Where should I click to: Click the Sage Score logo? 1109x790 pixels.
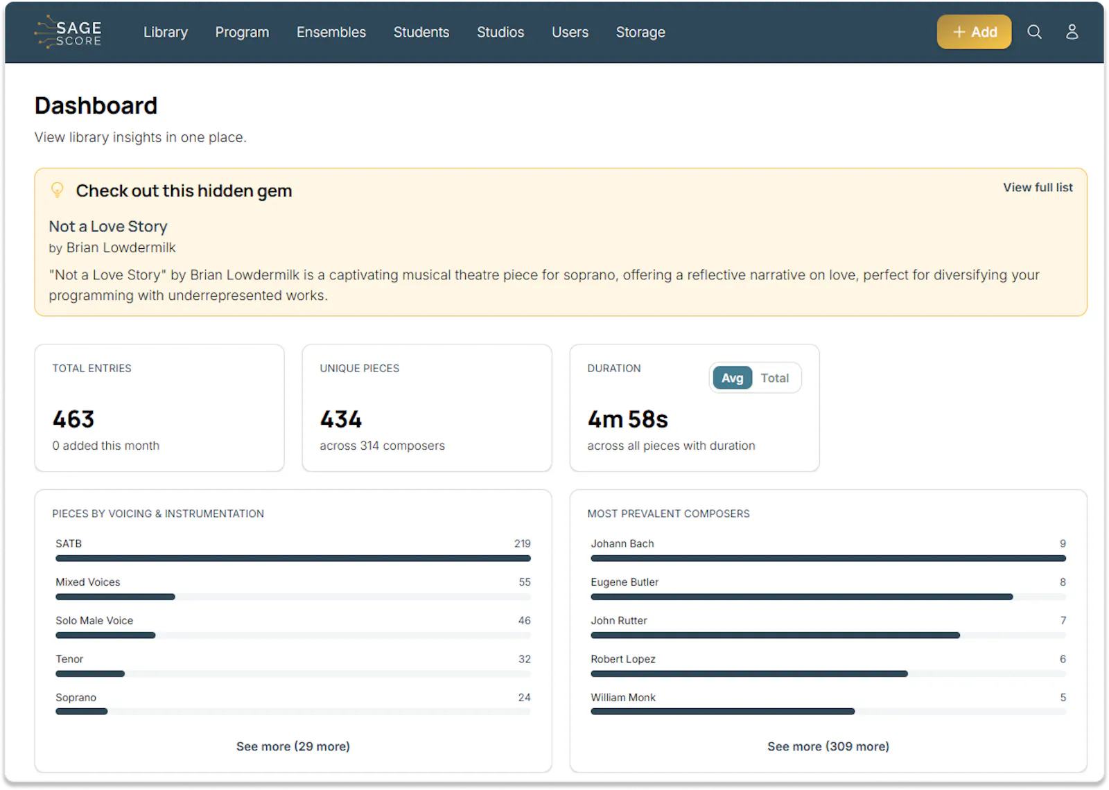point(68,32)
